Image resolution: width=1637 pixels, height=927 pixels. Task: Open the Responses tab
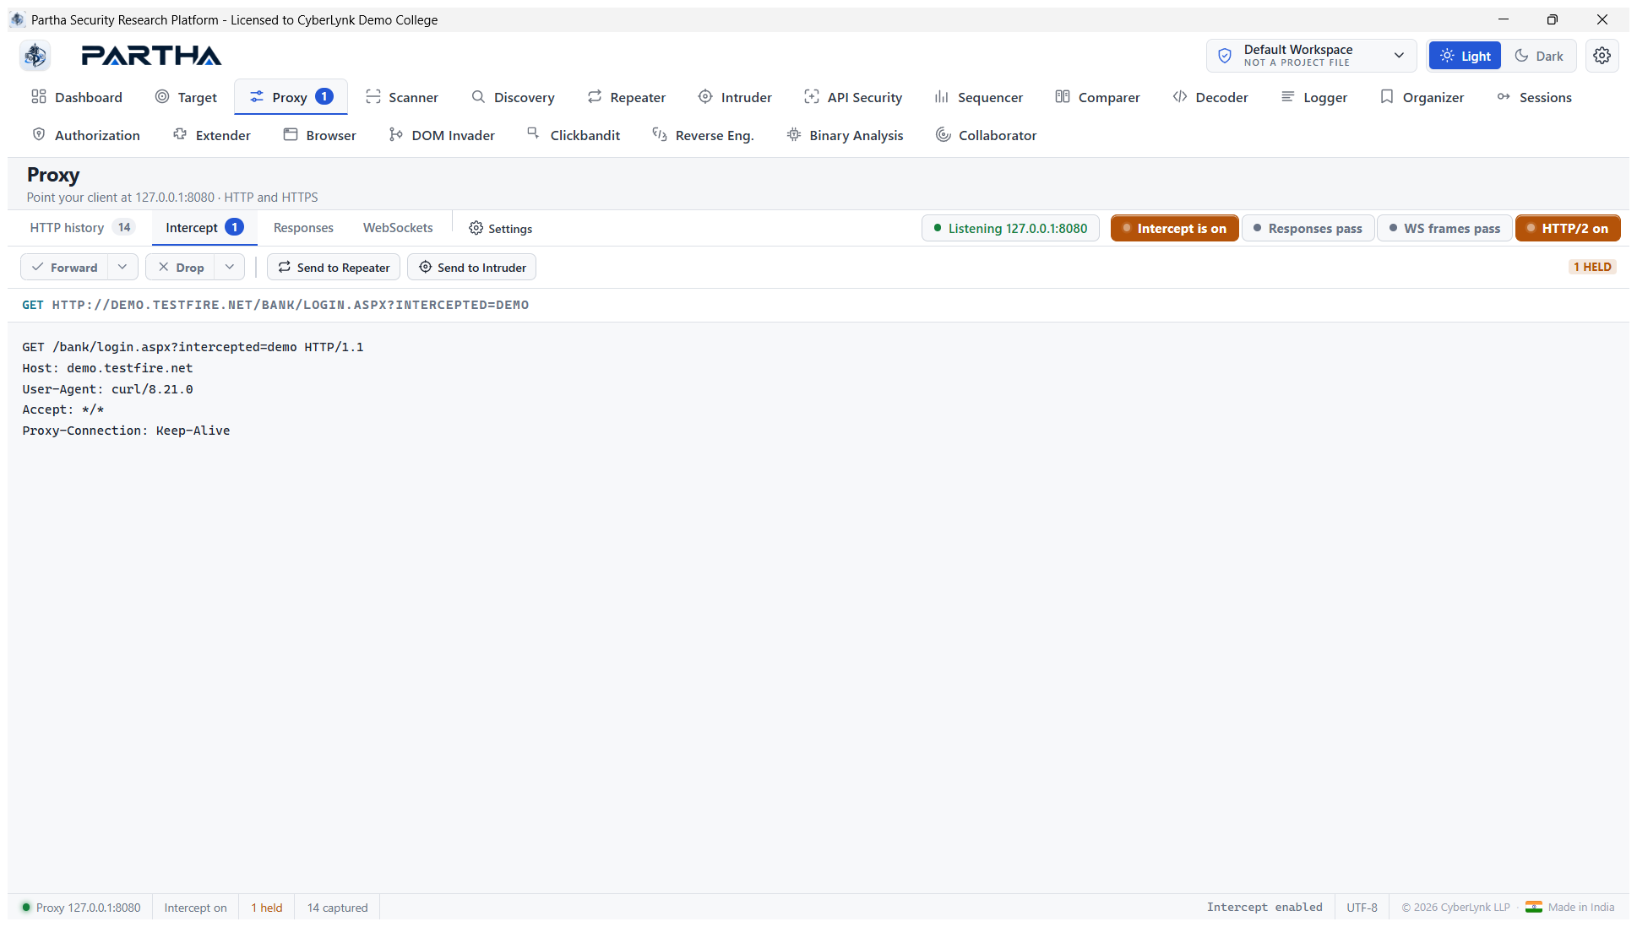tap(303, 228)
